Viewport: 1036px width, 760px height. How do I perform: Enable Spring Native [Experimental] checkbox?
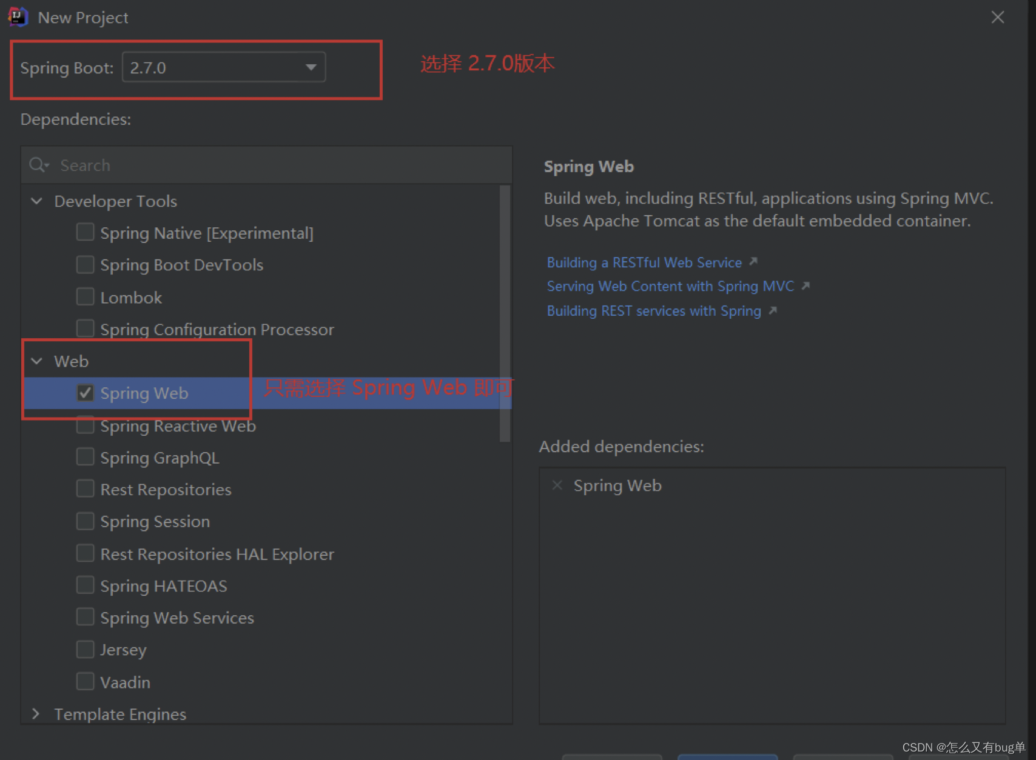tap(85, 232)
